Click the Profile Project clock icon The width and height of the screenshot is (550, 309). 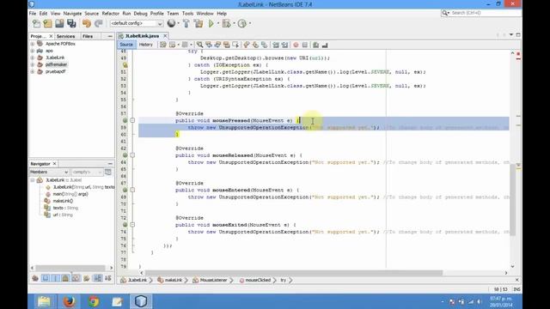(242, 23)
